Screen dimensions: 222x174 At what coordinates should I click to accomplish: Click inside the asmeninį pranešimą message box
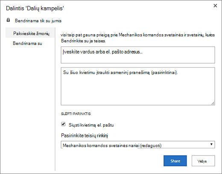coord(138,86)
